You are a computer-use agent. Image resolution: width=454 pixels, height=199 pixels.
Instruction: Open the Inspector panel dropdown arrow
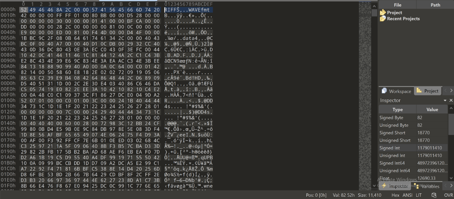click(x=445, y=100)
